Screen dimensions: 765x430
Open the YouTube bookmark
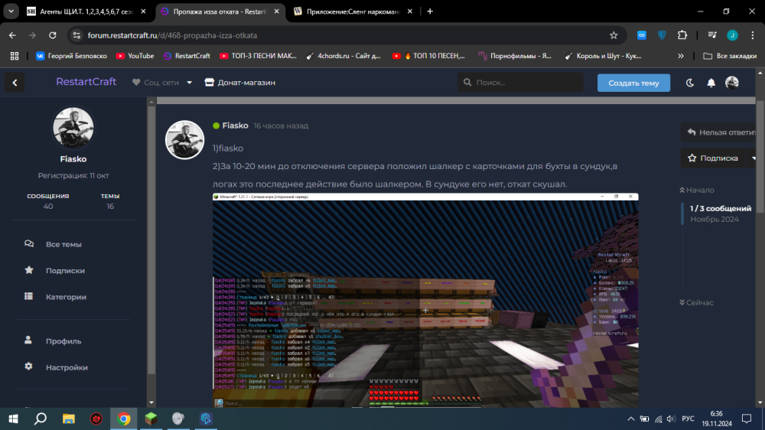(135, 56)
